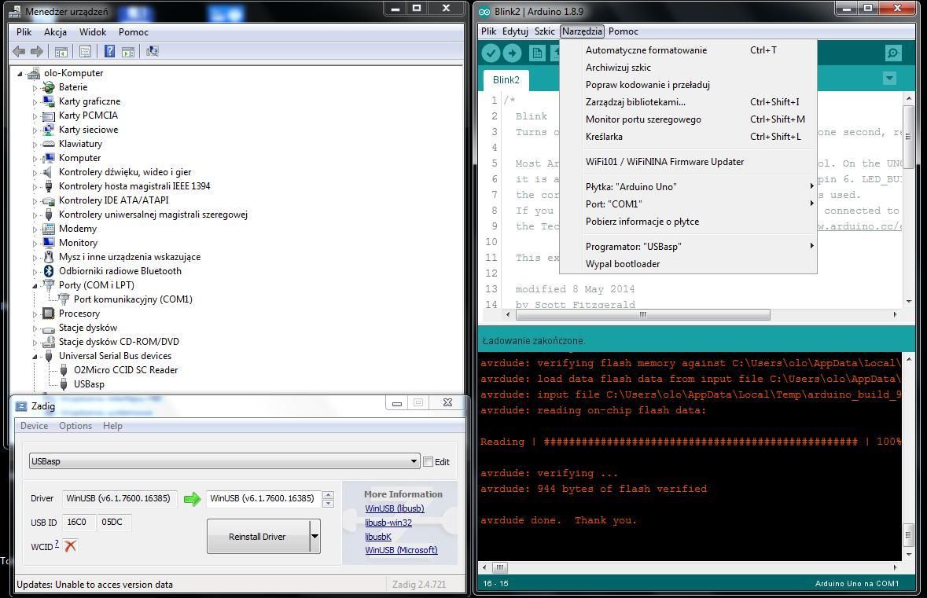The height and width of the screenshot is (598, 927).
Task: Click Device Manager show/hide console tree icon
Action: point(61,51)
